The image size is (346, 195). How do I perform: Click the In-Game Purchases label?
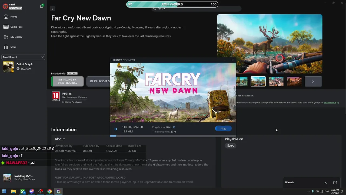pyautogui.click(x=72, y=102)
